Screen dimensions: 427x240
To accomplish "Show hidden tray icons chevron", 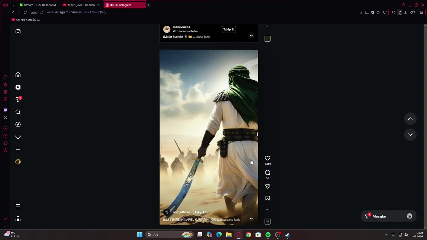I will pos(386,235).
